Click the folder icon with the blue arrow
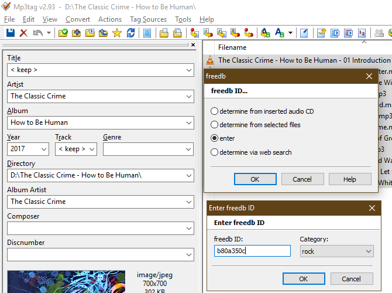Screen dimensions: 392x293 coord(103,33)
